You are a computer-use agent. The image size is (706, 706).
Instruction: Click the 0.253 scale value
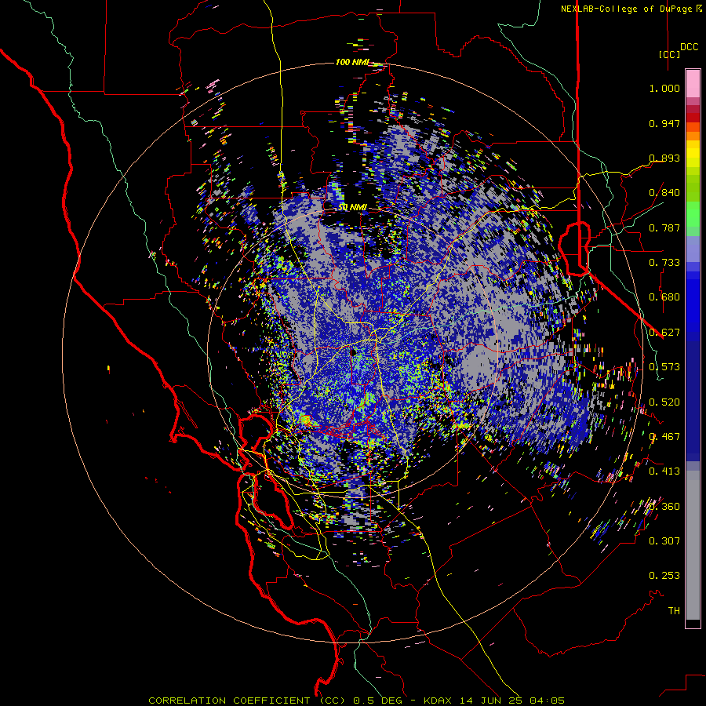664,576
